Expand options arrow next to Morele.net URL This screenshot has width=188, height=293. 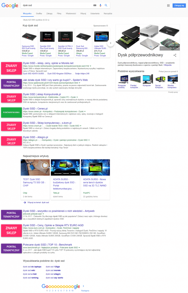point(90,66)
